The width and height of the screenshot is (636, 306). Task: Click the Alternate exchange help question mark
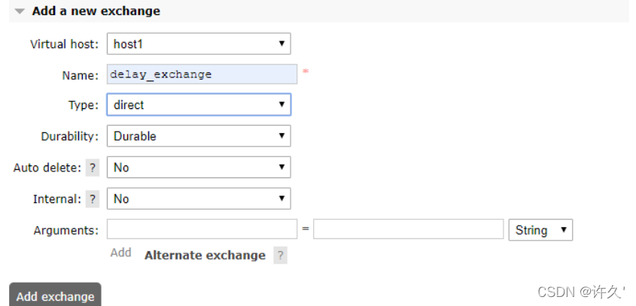coord(280,255)
